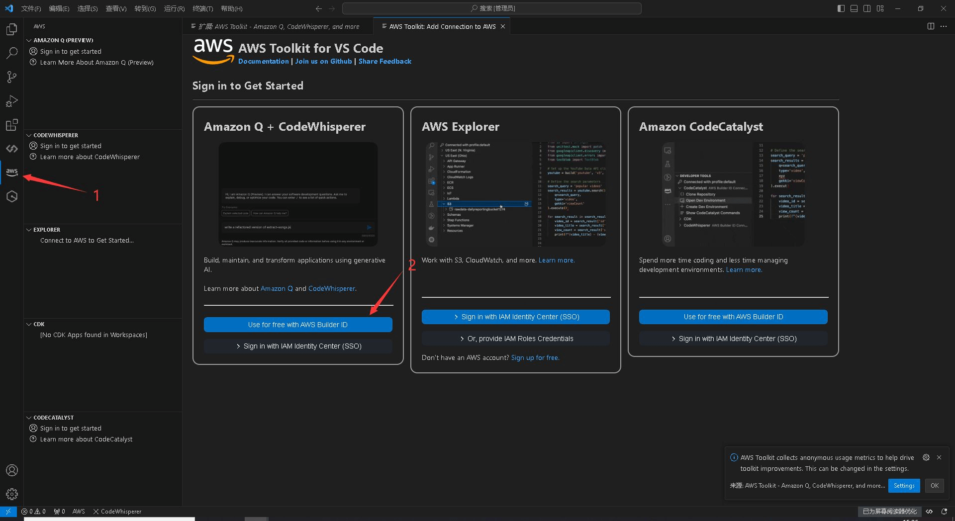Viewport: 955px width, 521px height.
Task: Open the 文件(F) menu
Action: coord(31,8)
